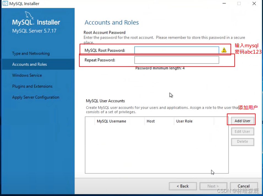Cancel the installer configuration
263x196 pixels.
244,186
